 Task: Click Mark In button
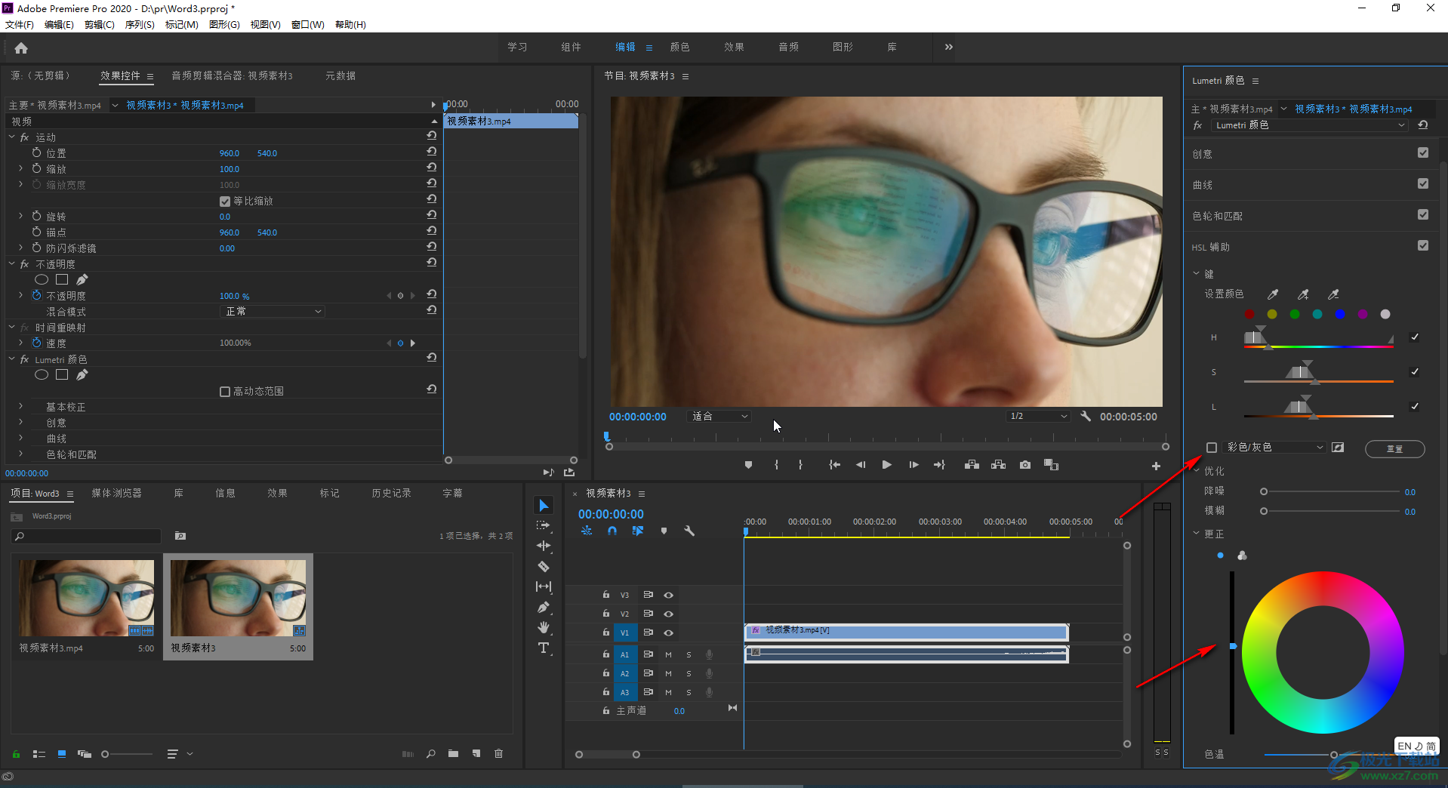tap(776, 465)
